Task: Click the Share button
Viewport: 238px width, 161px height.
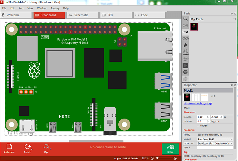Action: 170,149
